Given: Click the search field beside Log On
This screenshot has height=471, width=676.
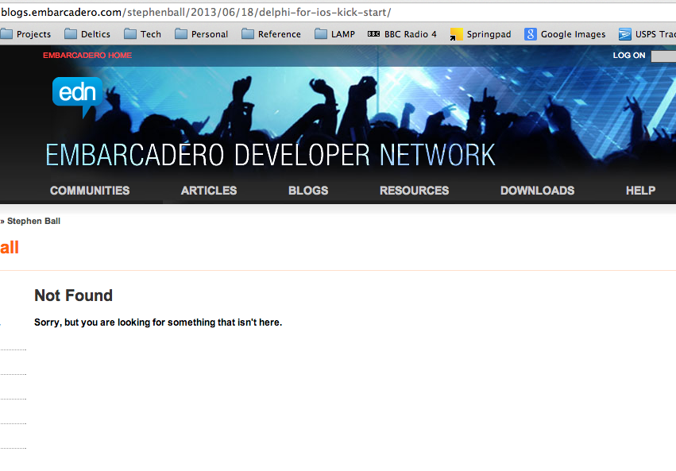Looking at the screenshot, I should tap(663, 56).
